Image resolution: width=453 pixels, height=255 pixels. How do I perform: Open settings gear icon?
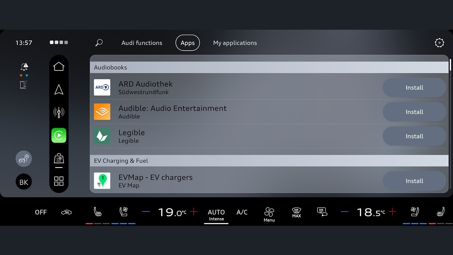point(439,43)
